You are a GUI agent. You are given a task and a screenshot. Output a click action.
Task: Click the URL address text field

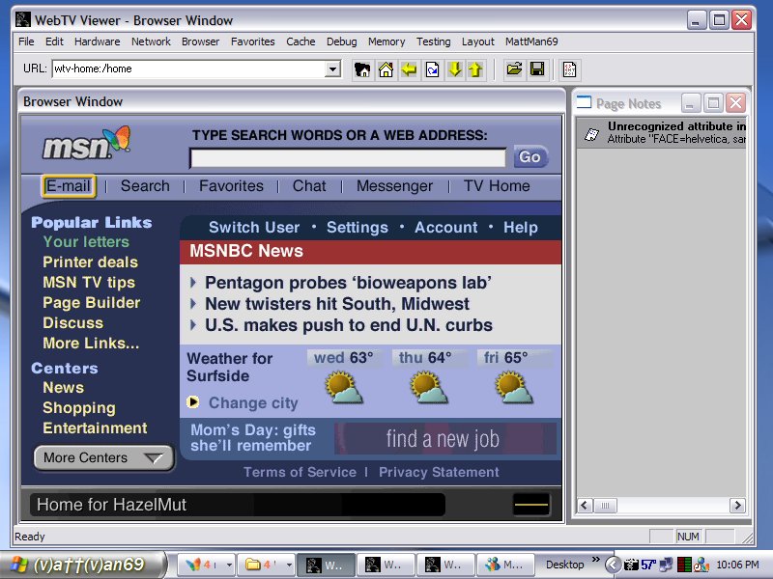click(x=188, y=69)
